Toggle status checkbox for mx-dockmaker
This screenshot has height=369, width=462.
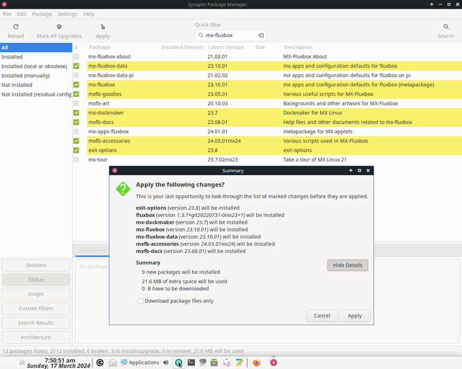(x=76, y=112)
